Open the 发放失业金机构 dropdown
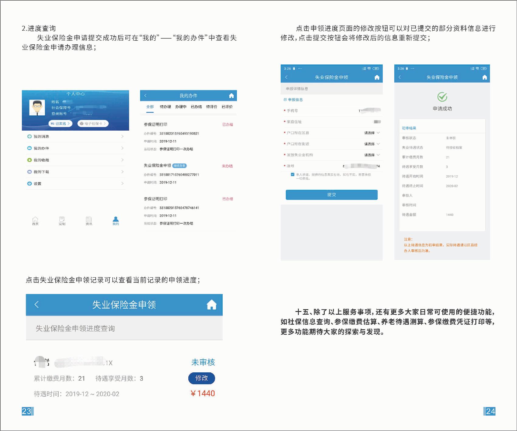The image size is (517, 431). pos(372,155)
